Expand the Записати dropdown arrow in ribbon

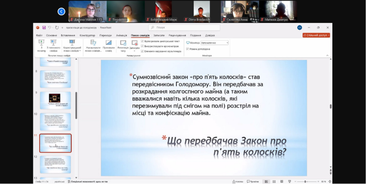click(134, 51)
